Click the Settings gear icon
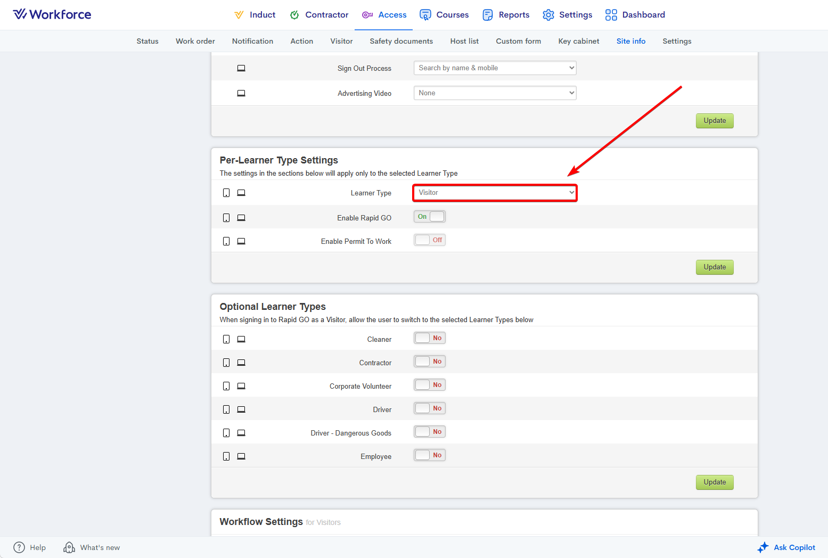This screenshot has width=828, height=558. (548, 15)
